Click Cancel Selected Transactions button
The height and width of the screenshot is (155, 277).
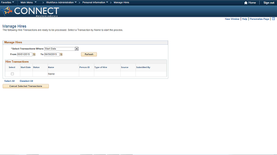tap(26, 86)
